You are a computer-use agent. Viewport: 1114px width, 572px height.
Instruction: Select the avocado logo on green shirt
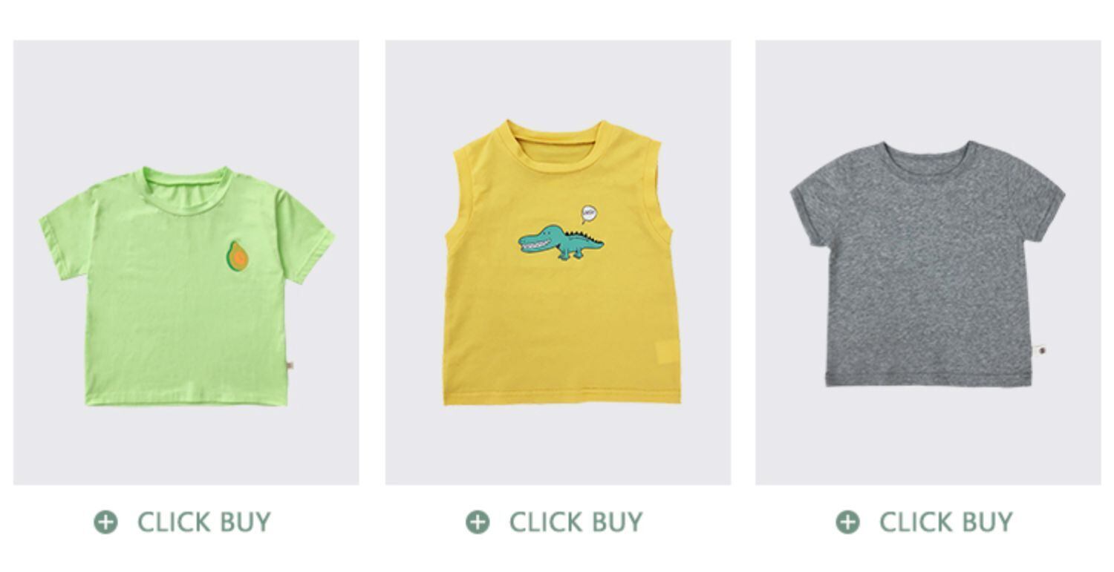click(238, 256)
